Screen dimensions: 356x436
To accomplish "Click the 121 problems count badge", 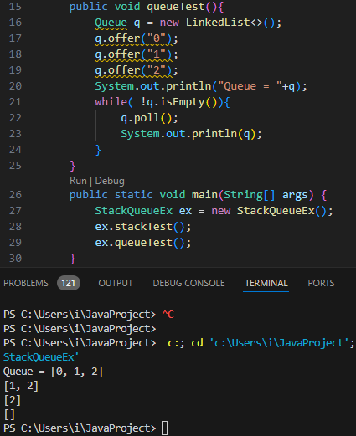I will click(x=69, y=283).
